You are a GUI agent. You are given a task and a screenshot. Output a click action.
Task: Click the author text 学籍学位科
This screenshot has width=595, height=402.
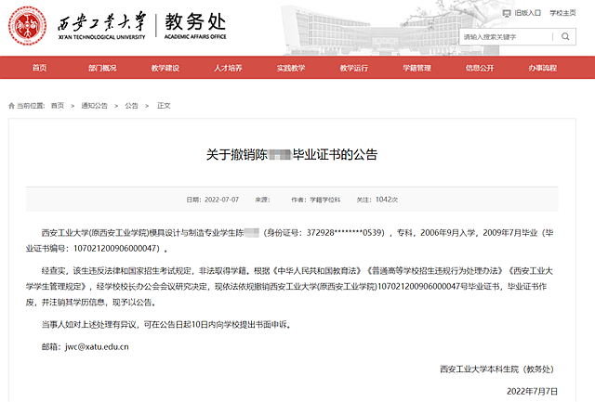point(324,200)
